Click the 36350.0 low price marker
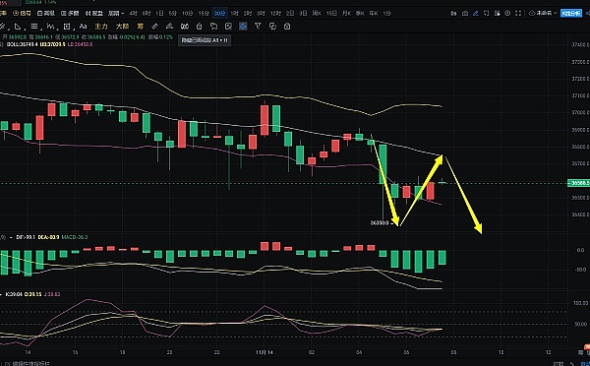The image size is (590, 366). [380, 223]
